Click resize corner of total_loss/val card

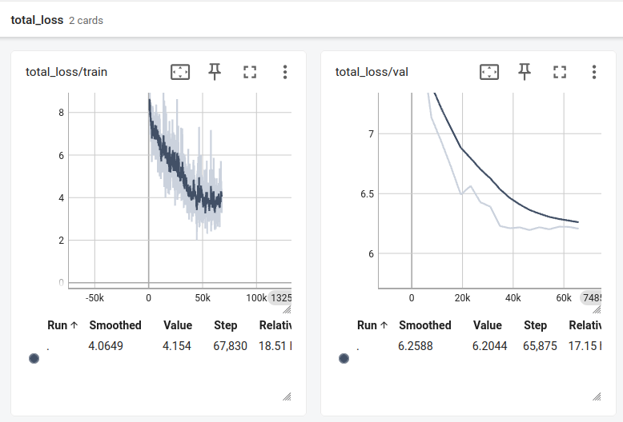pyautogui.click(x=597, y=396)
